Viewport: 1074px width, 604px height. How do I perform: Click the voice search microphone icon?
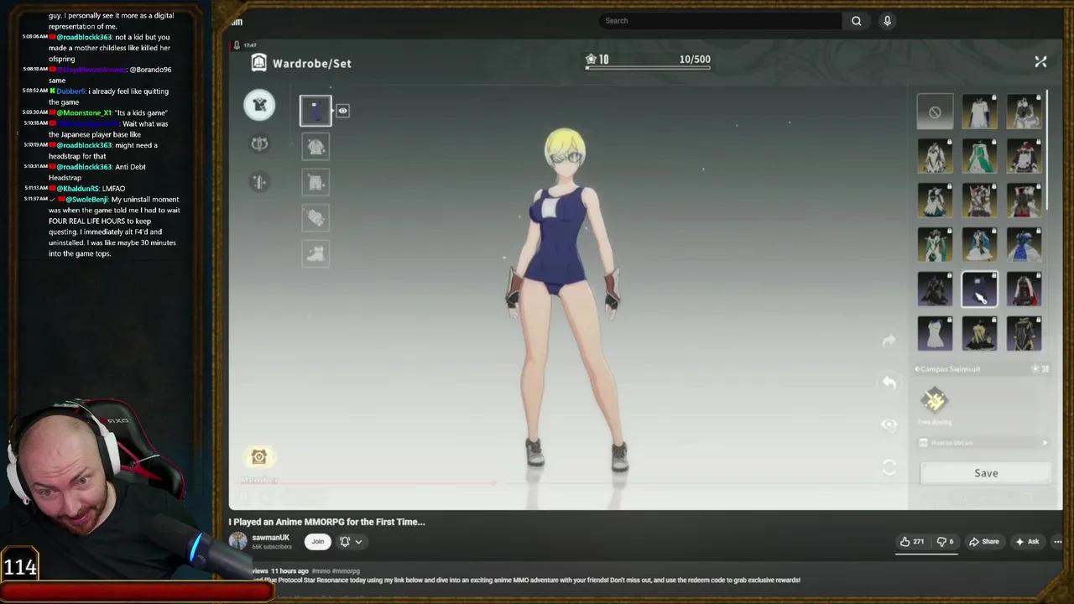coord(887,21)
